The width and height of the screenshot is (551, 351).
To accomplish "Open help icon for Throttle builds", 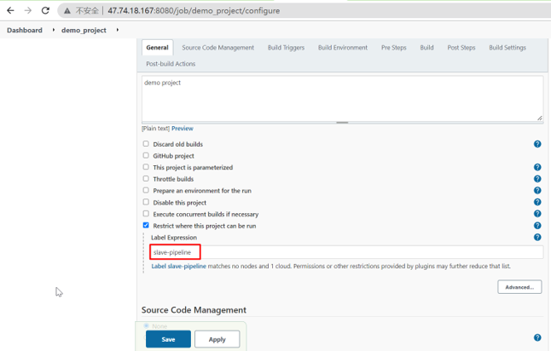I will click(x=537, y=179).
